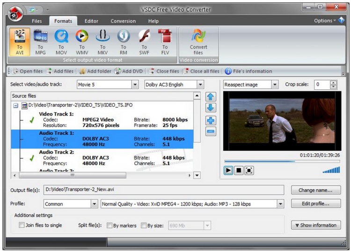
Task: Adjust the volume level bars
Action: tap(331, 170)
